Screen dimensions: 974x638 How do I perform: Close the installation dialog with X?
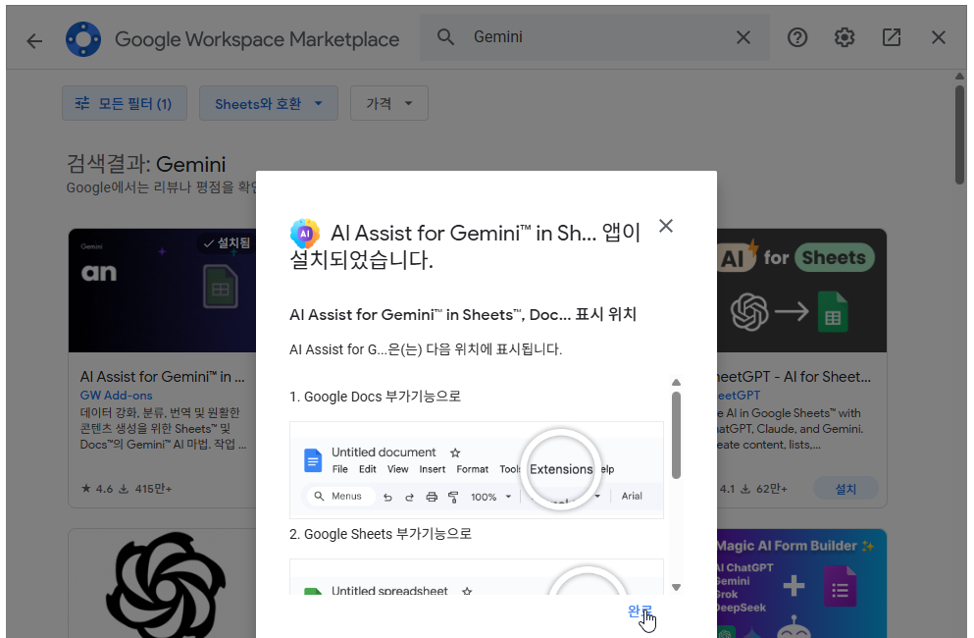tap(666, 226)
